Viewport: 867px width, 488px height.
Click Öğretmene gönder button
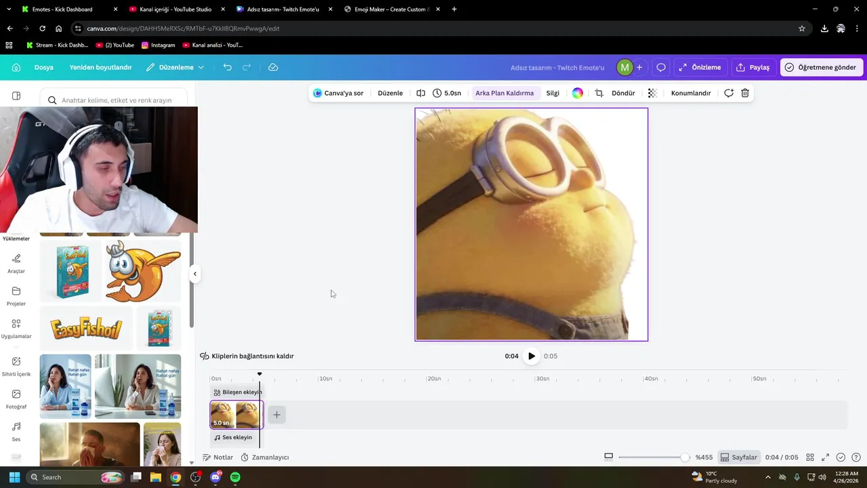[821, 67]
